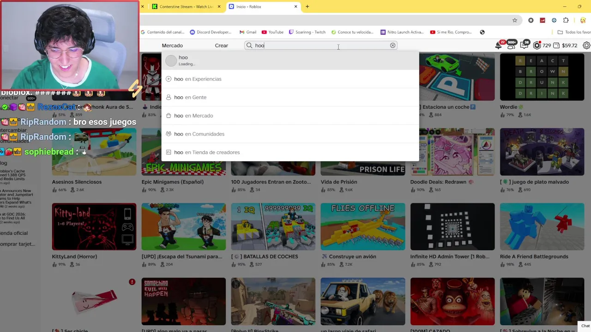Open 'Doodle Deals: Redrawn' thumbnail
This screenshot has height=332, width=591.
[452, 152]
